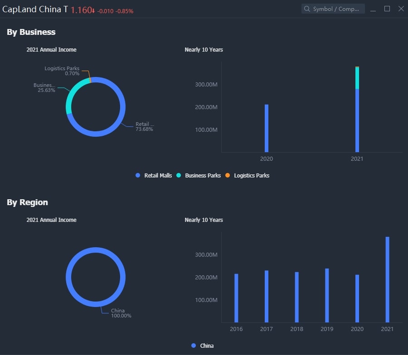Click the China 100.00% label
The height and width of the screenshot is (355, 408).
tap(121, 313)
